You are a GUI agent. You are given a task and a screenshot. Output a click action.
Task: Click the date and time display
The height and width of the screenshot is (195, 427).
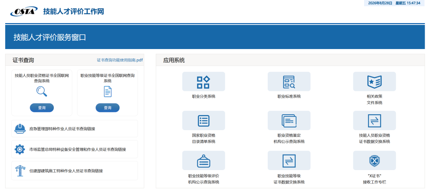click(x=394, y=3)
